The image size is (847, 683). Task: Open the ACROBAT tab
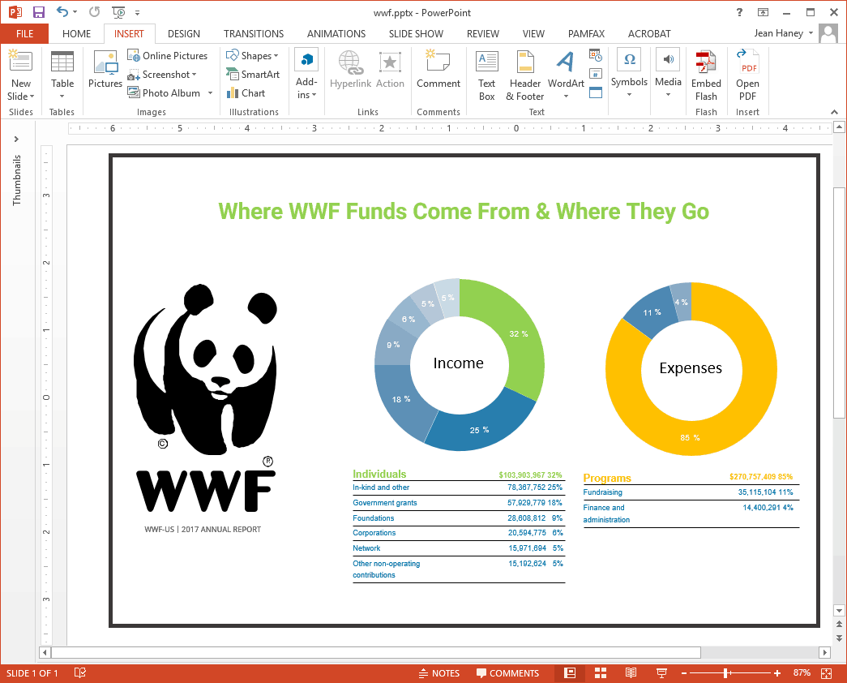point(648,33)
